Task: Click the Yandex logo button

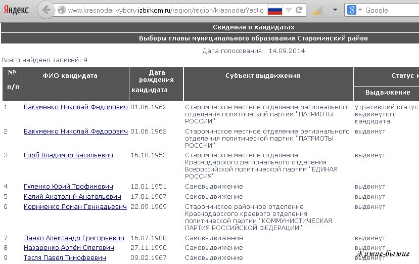Action: [16, 10]
